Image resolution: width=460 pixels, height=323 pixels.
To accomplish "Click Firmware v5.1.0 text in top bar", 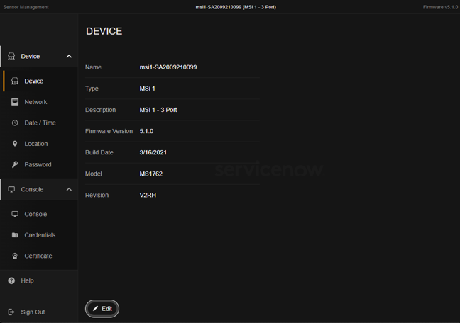I will [x=440, y=7].
